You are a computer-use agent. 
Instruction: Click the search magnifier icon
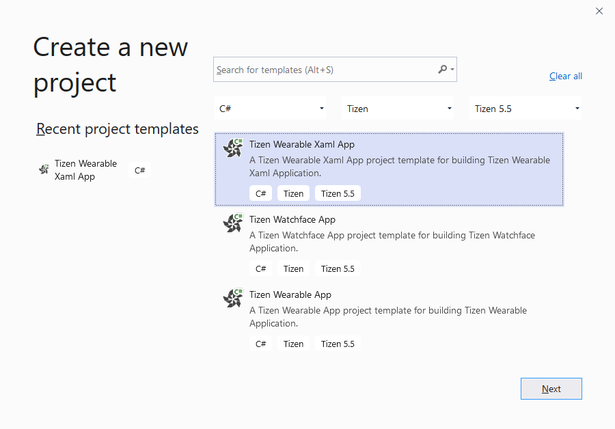pos(443,69)
